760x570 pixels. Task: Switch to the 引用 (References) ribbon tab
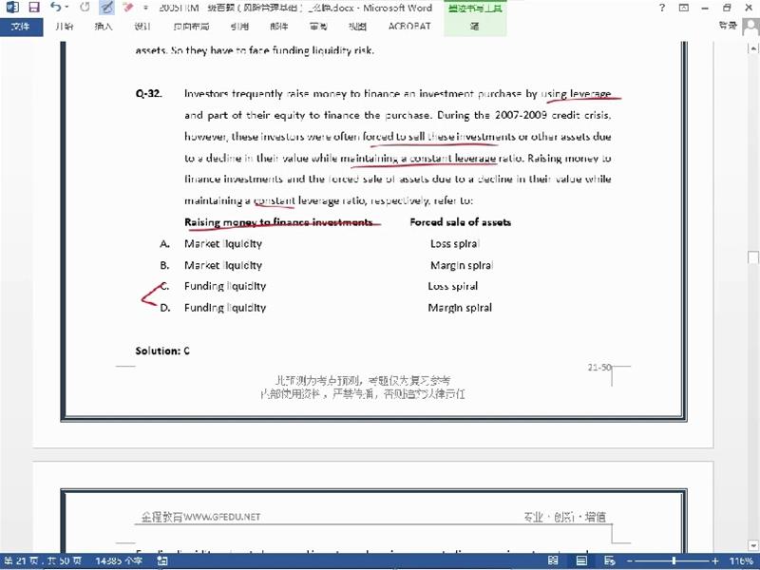coord(239,27)
